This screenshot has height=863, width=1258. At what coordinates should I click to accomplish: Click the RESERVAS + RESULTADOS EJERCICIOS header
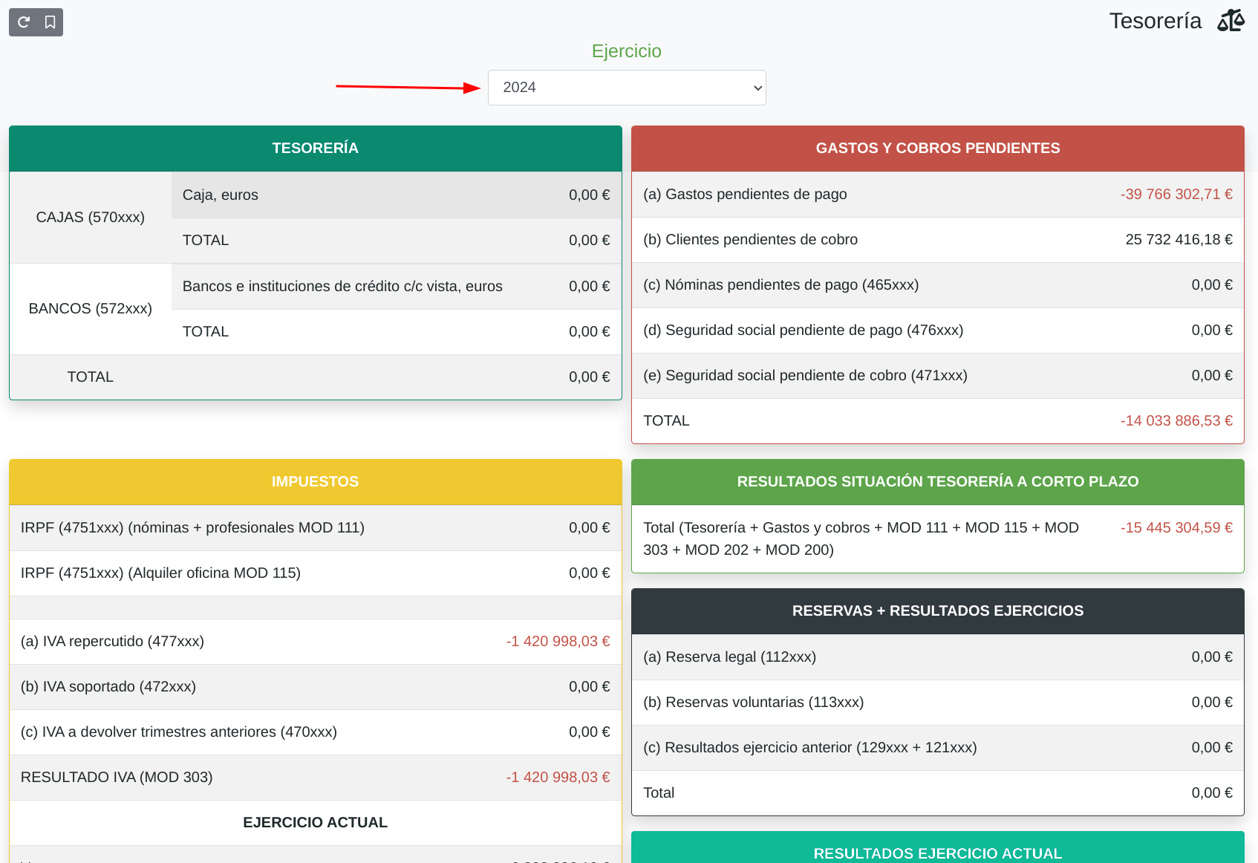tap(938, 611)
